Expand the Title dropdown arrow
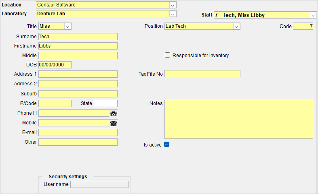Viewport: 318px width, 194px height. (67, 26)
